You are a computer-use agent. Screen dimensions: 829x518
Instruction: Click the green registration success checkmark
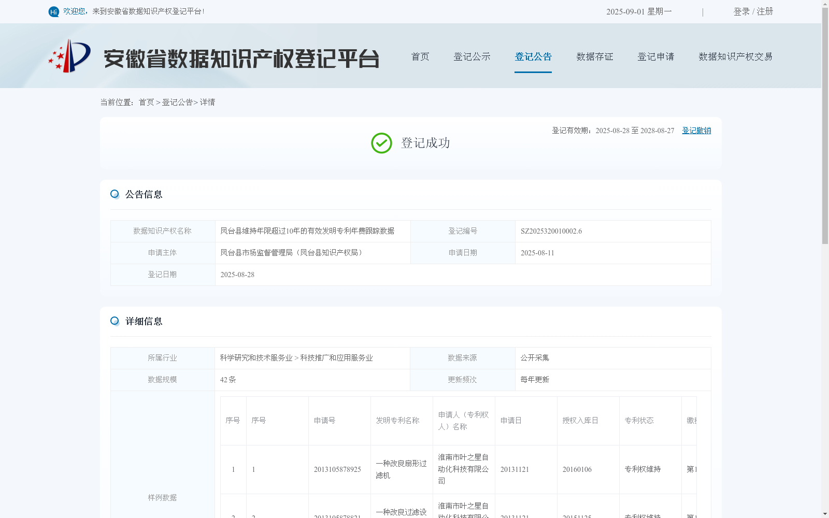click(x=381, y=143)
